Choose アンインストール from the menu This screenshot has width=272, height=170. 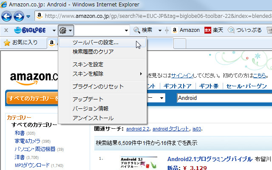tap(102, 118)
